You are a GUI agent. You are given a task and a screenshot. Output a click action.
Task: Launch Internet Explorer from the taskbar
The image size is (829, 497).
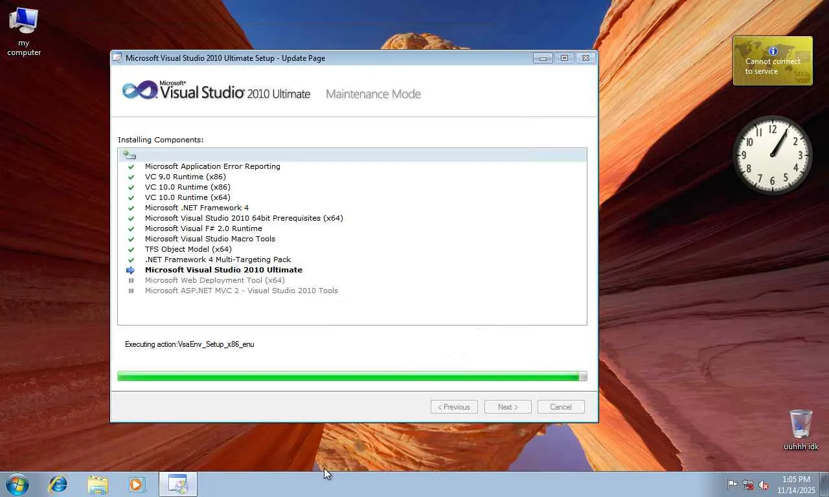pyautogui.click(x=58, y=484)
